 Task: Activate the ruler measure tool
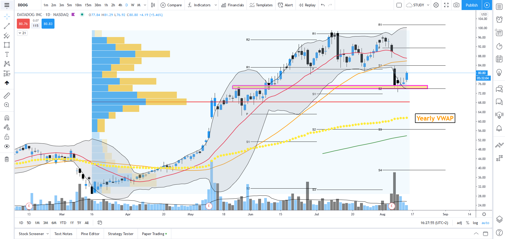[7, 95]
